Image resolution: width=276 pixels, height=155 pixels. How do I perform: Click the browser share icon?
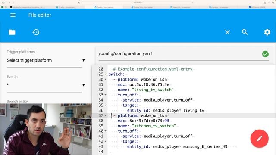coord(265,3)
